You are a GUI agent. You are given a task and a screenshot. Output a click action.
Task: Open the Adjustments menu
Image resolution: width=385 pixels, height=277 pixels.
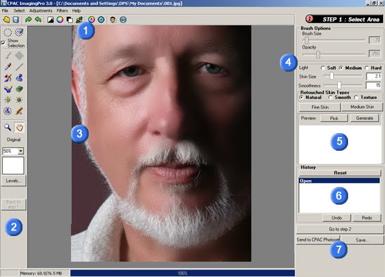[41, 10]
